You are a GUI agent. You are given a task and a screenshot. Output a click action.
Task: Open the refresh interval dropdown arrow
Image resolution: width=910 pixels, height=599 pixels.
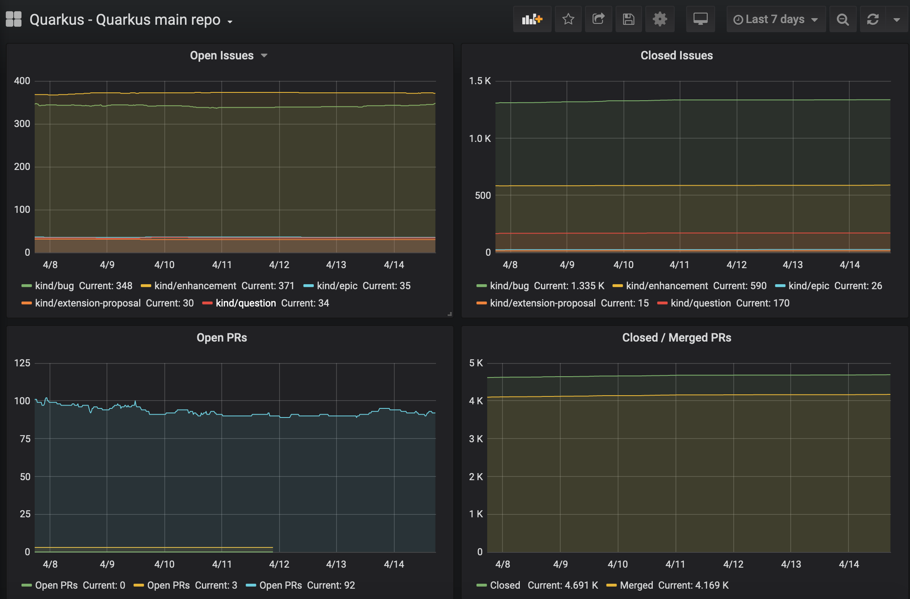point(897,19)
